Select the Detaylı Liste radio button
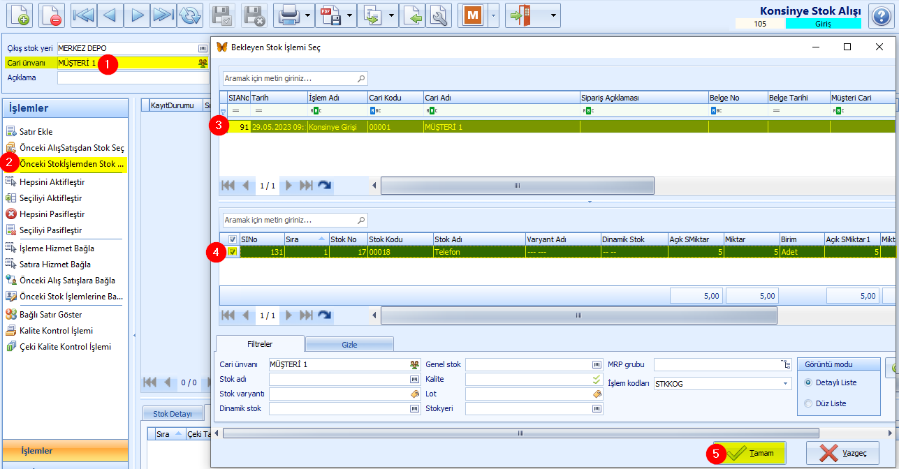The width and height of the screenshot is (899, 469). point(808,382)
